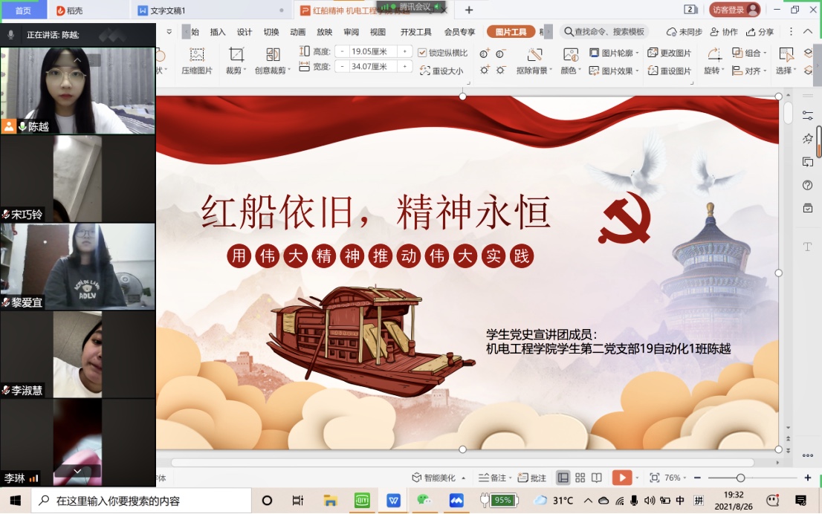Screen dimensions: 822x514
Task: Toggle normal view button in status bar
Action: point(563,478)
